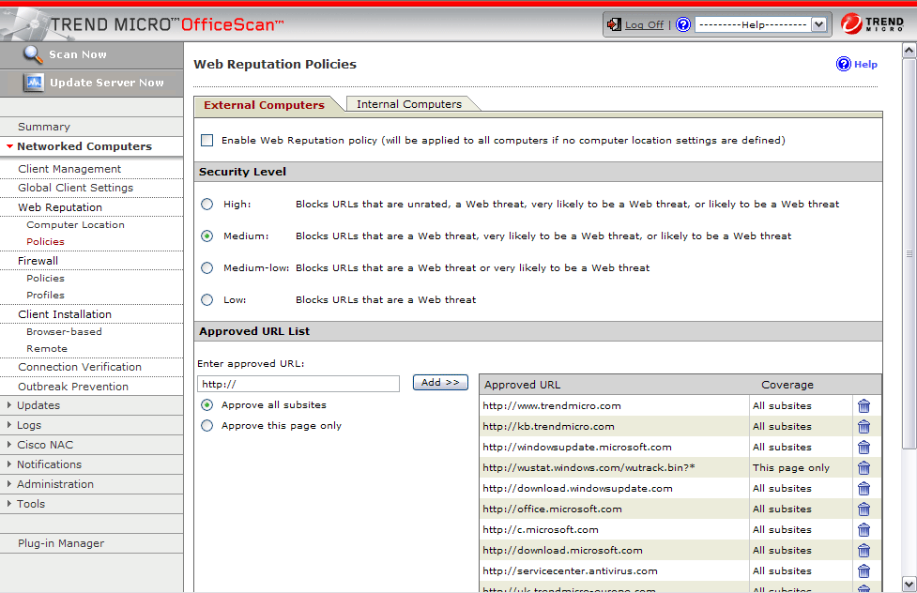Open Browser-based client installation
This screenshot has height=593, width=917.
tap(64, 331)
